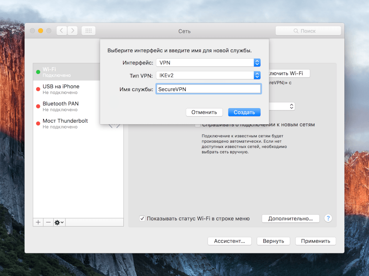Open Show All preferences grid icon
The image size is (369, 276).
point(88,30)
